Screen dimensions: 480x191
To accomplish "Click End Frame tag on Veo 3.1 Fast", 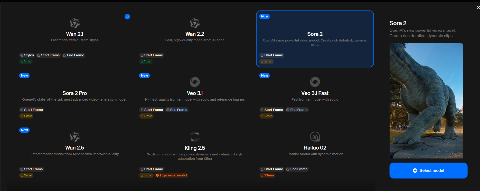I will [x=297, y=110].
